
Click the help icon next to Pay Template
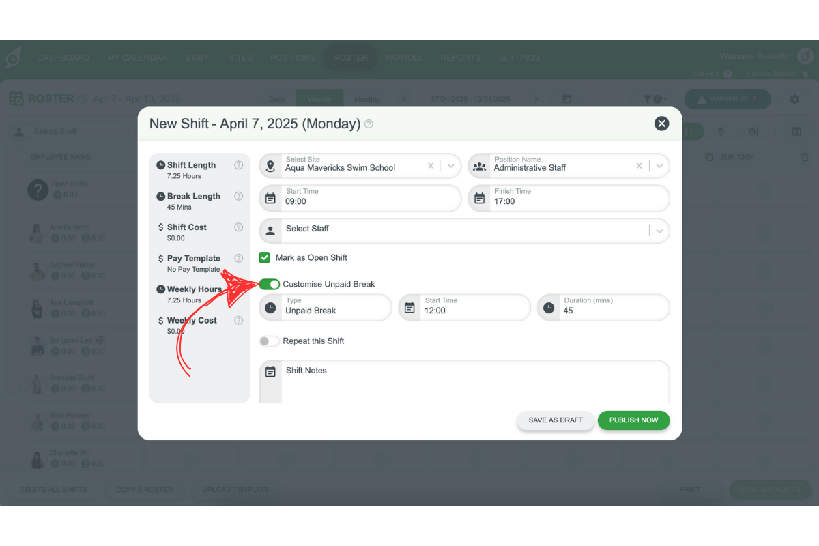238,258
